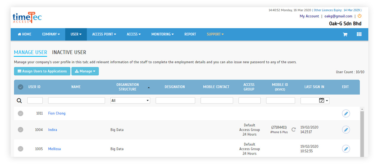Click Indira's mobile ID (27184411)
Image resolution: width=379 pixels, height=164 pixels.
click(x=279, y=127)
